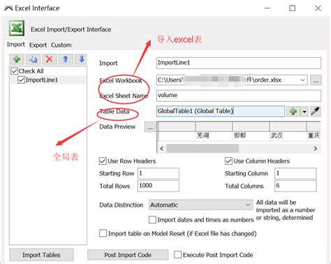Click the Table Data field GlobalTable1
Screen dimensions: 331x264
pos(221,111)
